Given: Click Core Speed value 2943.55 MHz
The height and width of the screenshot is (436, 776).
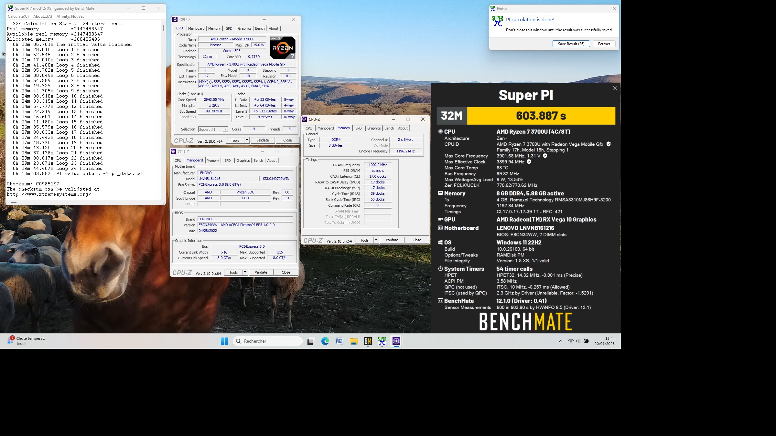Looking at the screenshot, I should pos(214,99).
